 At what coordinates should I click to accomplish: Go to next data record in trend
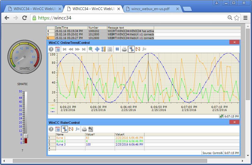(x=77, y=49)
